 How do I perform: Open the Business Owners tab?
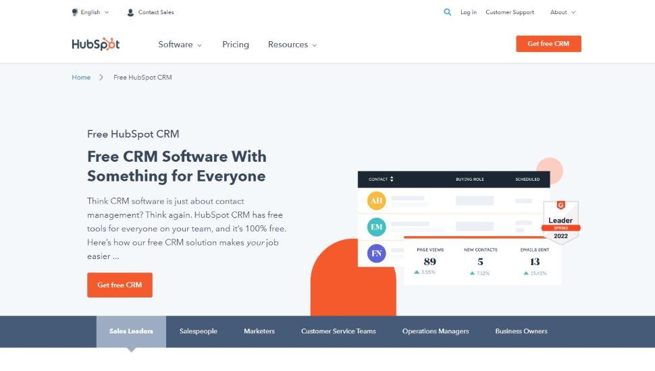click(521, 331)
